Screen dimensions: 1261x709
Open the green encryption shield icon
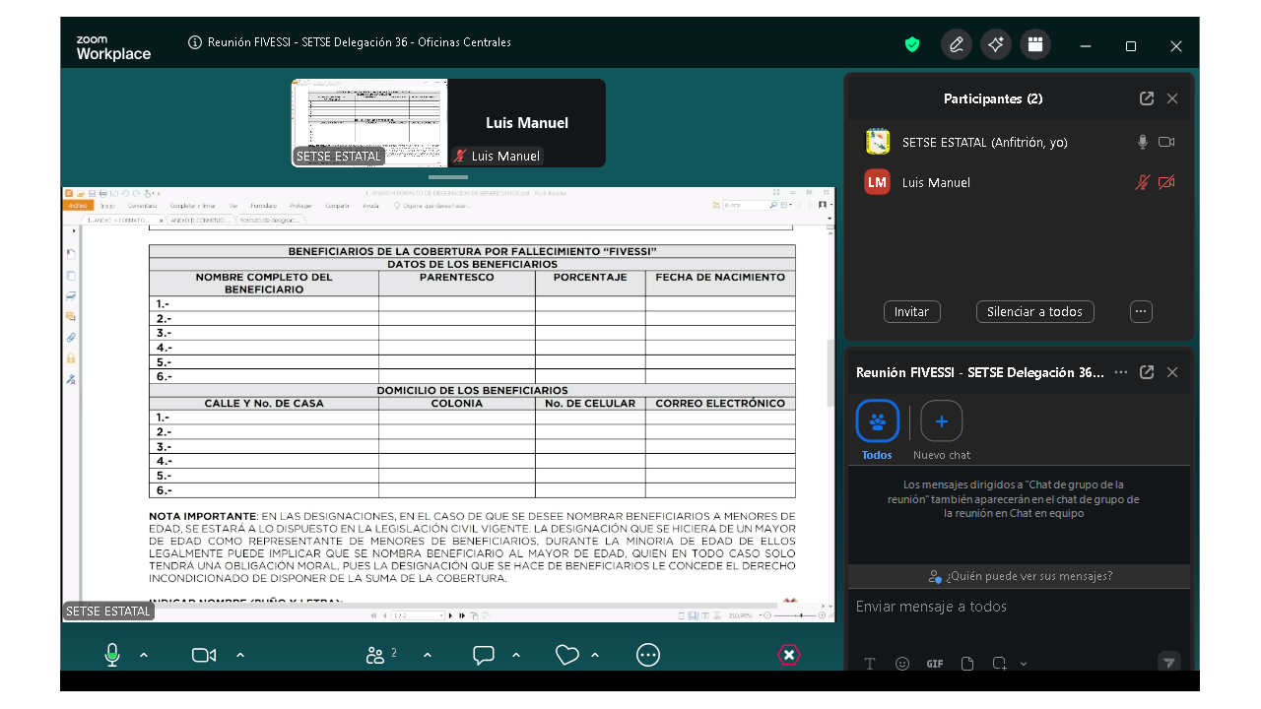pyautogui.click(x=912, y=44)
